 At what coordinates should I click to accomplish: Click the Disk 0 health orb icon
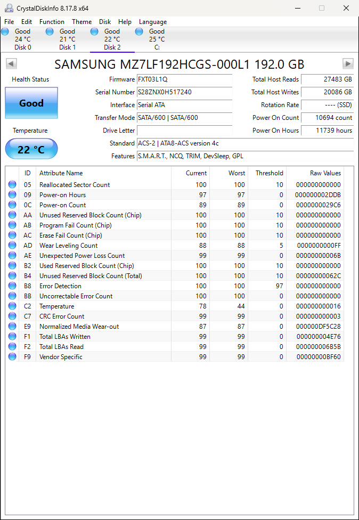point(5,32)
